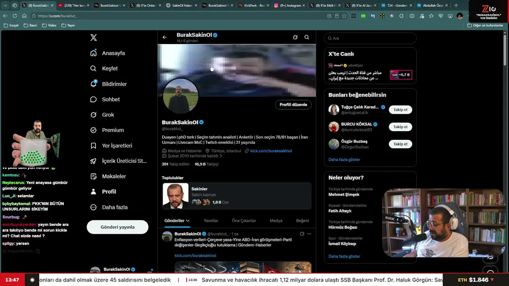
Task: Open the Basın bookmarks folder
Action: (x=30, y=25)
